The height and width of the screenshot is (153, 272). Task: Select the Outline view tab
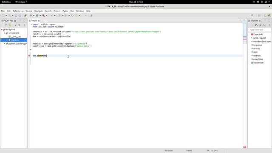click(254, 21)
